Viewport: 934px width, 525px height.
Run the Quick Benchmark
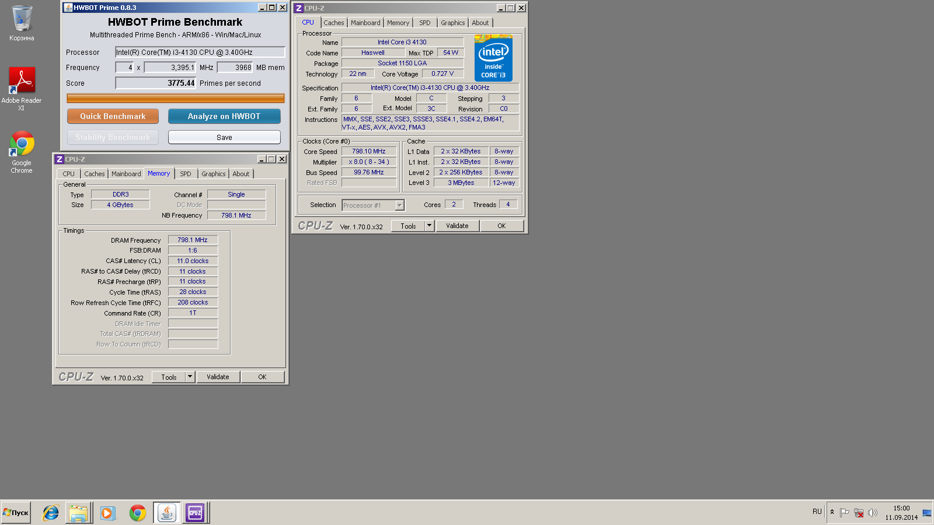click(x=113, y=116)
